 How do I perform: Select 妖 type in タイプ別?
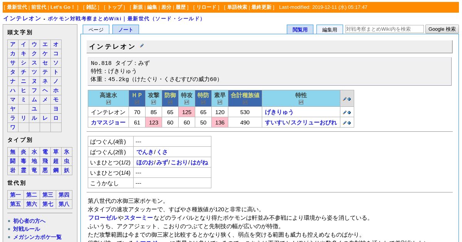[x=67, y=170]
